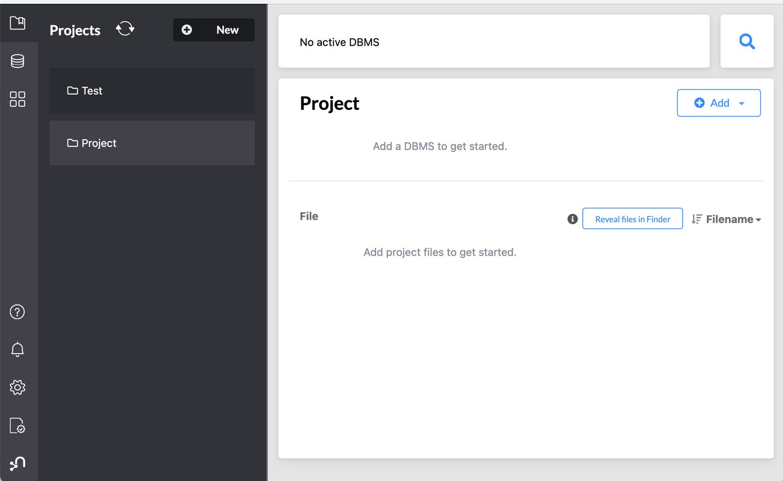Image resolution: width=783 pixels, height=481 pixels.
Task: Click Reveal files in Finder
Action: tap(632, 219)
